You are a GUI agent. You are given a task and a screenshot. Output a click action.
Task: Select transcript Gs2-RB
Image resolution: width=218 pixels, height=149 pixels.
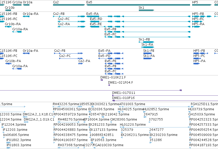(69, 16)
